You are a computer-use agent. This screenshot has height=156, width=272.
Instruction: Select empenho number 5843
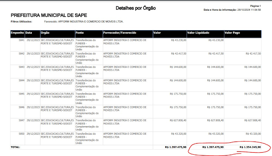[x=22, y=67]
